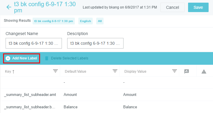Click the plus icon for Add New Label

[8, 58]
